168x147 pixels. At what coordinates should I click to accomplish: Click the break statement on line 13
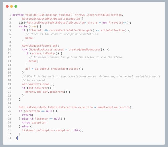[x=33, y=61]
